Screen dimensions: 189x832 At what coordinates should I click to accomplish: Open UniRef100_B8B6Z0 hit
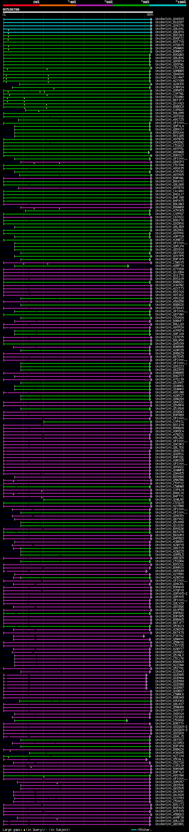(x=169, y=282)
